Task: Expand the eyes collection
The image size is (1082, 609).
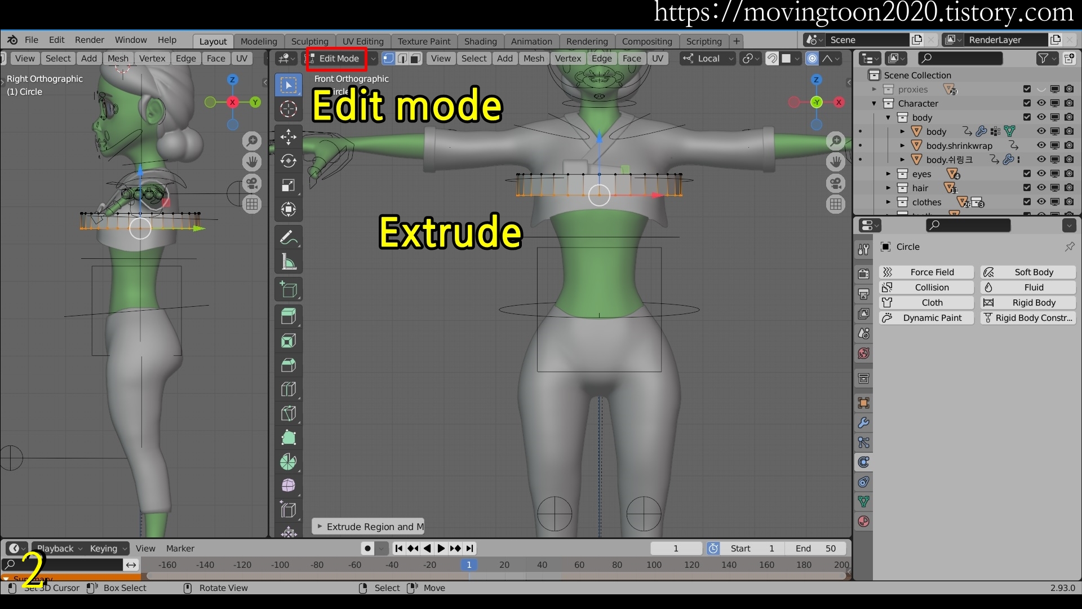Action: (888, 174)
